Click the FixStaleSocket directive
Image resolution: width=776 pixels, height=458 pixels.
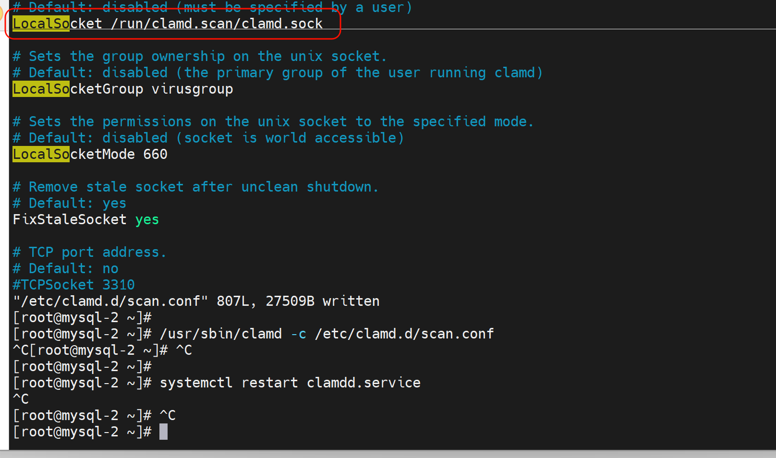pyautogui.click(x=70, y=219)
